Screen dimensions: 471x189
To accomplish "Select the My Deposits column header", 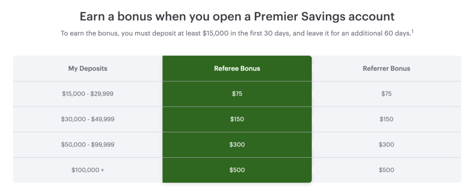I will click(88, 69).
